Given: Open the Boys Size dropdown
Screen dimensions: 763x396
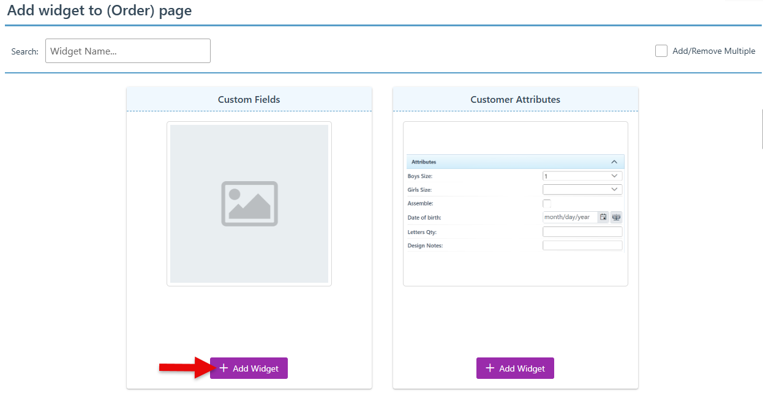Looking at the screenshot, I should (582, 176).
